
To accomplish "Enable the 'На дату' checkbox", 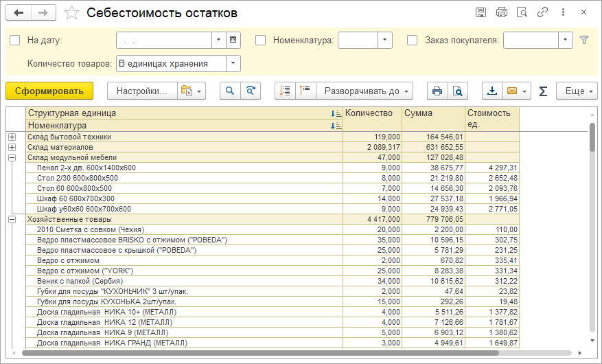I will [x=15, y=41].
